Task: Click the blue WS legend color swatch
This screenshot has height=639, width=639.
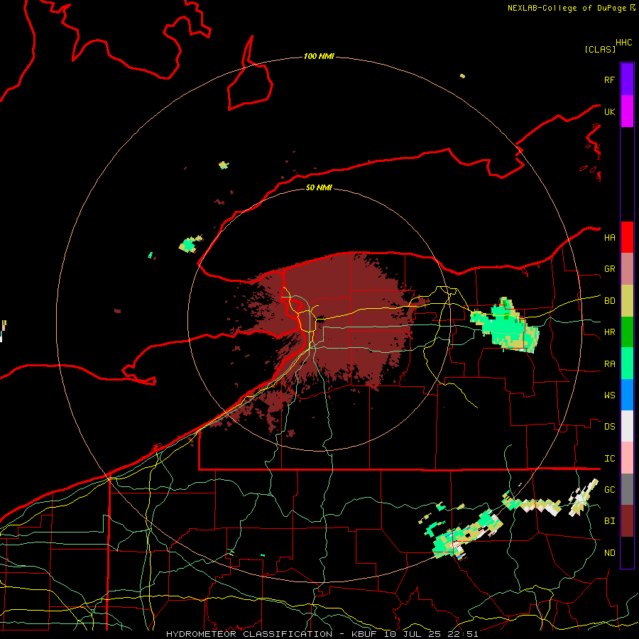Action: coord(627,395)
